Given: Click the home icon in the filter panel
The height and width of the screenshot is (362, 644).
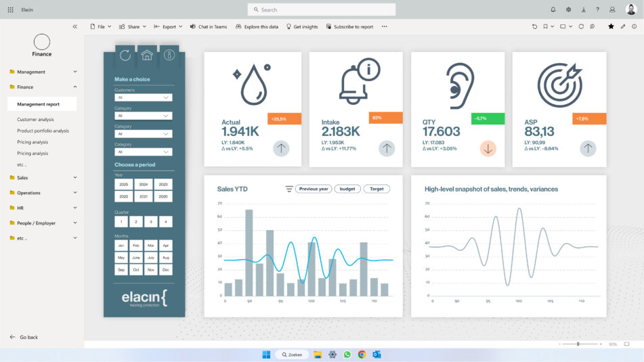Looking at the screenshot, I should 147,55.
